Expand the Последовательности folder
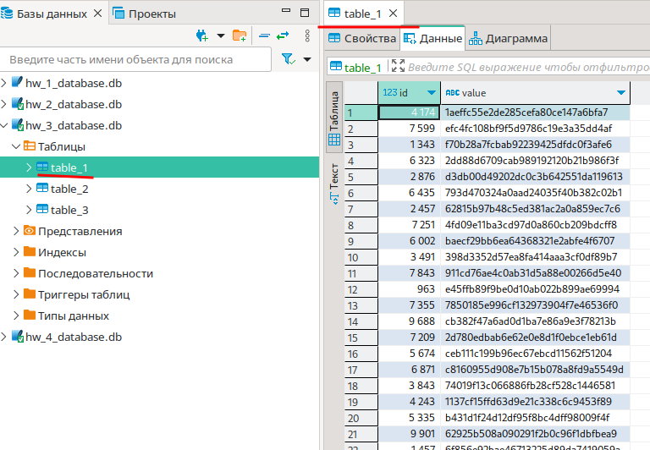This screenshot has width=650, height=450. click(16, 273)
